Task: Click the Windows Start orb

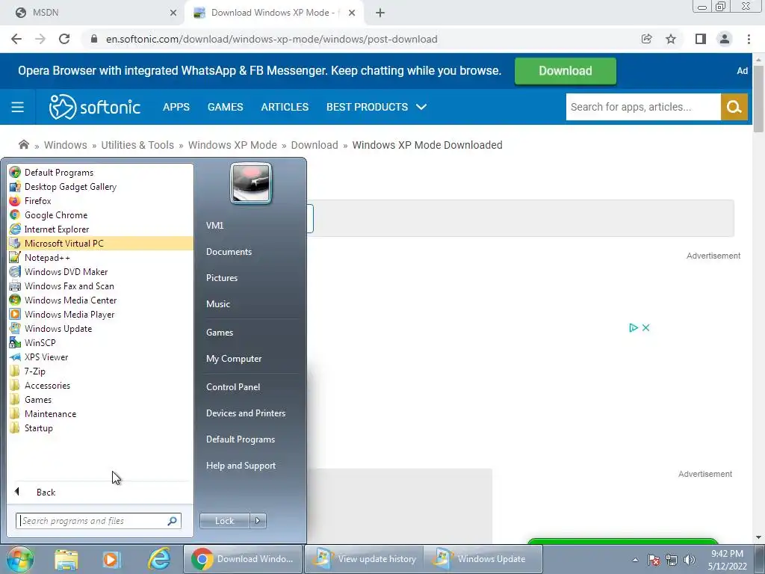Action: [20, 559]
